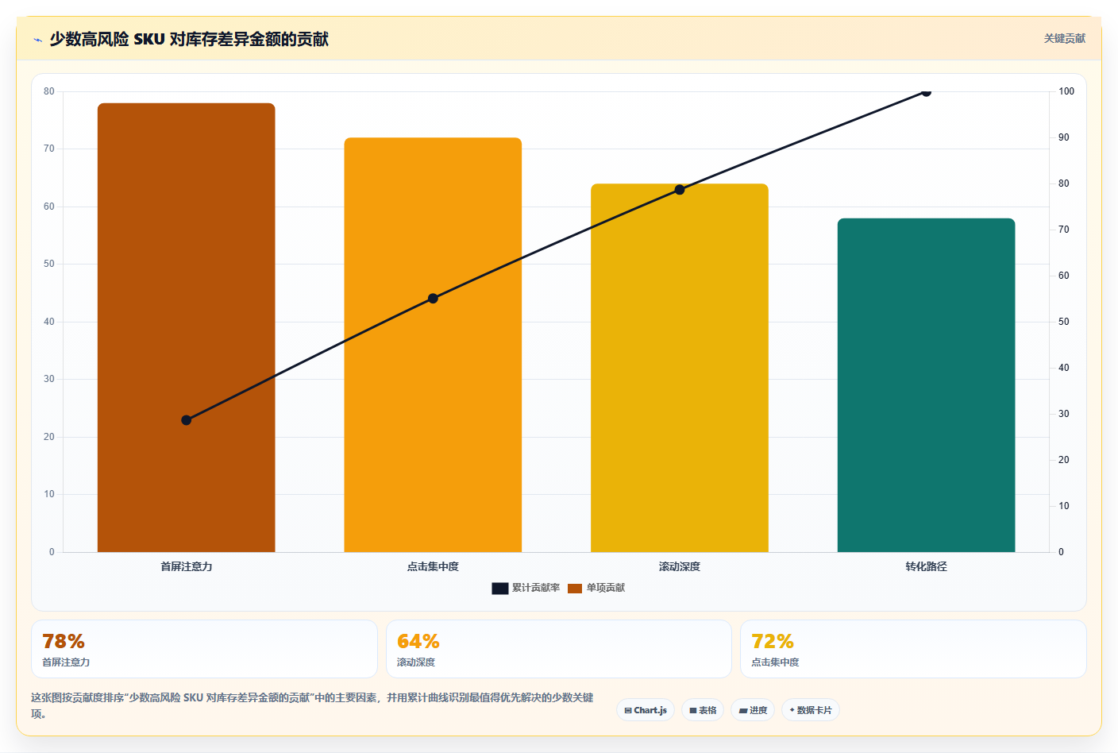This screenshot has height=753, width=1118.
Task: Click the 数据卡片 tag
Action: tap(811, 710)
